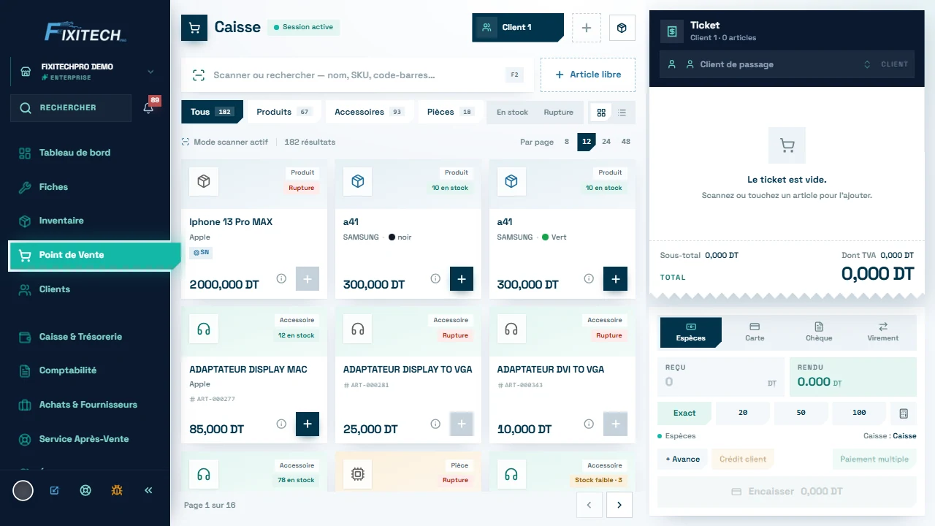This screenshot has height=526, width=935.
Task: Click the Exact amount button
Action: 684,413
